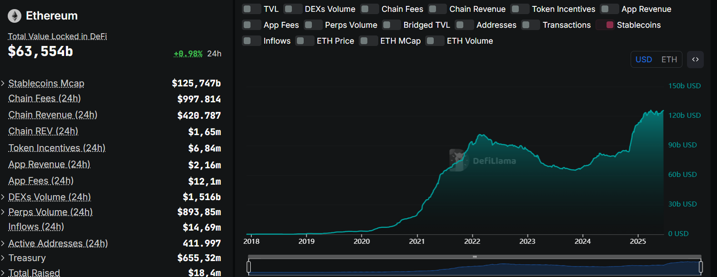Viewport: 717px width, 277px height.
Task: Click the left range slider handle
Action: tap(249, 267)
